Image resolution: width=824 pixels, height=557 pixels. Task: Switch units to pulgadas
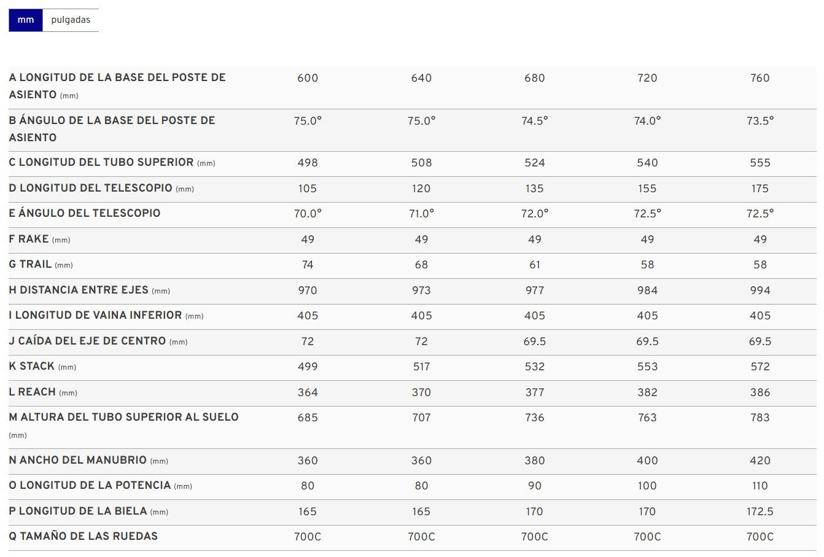point(71,20)
